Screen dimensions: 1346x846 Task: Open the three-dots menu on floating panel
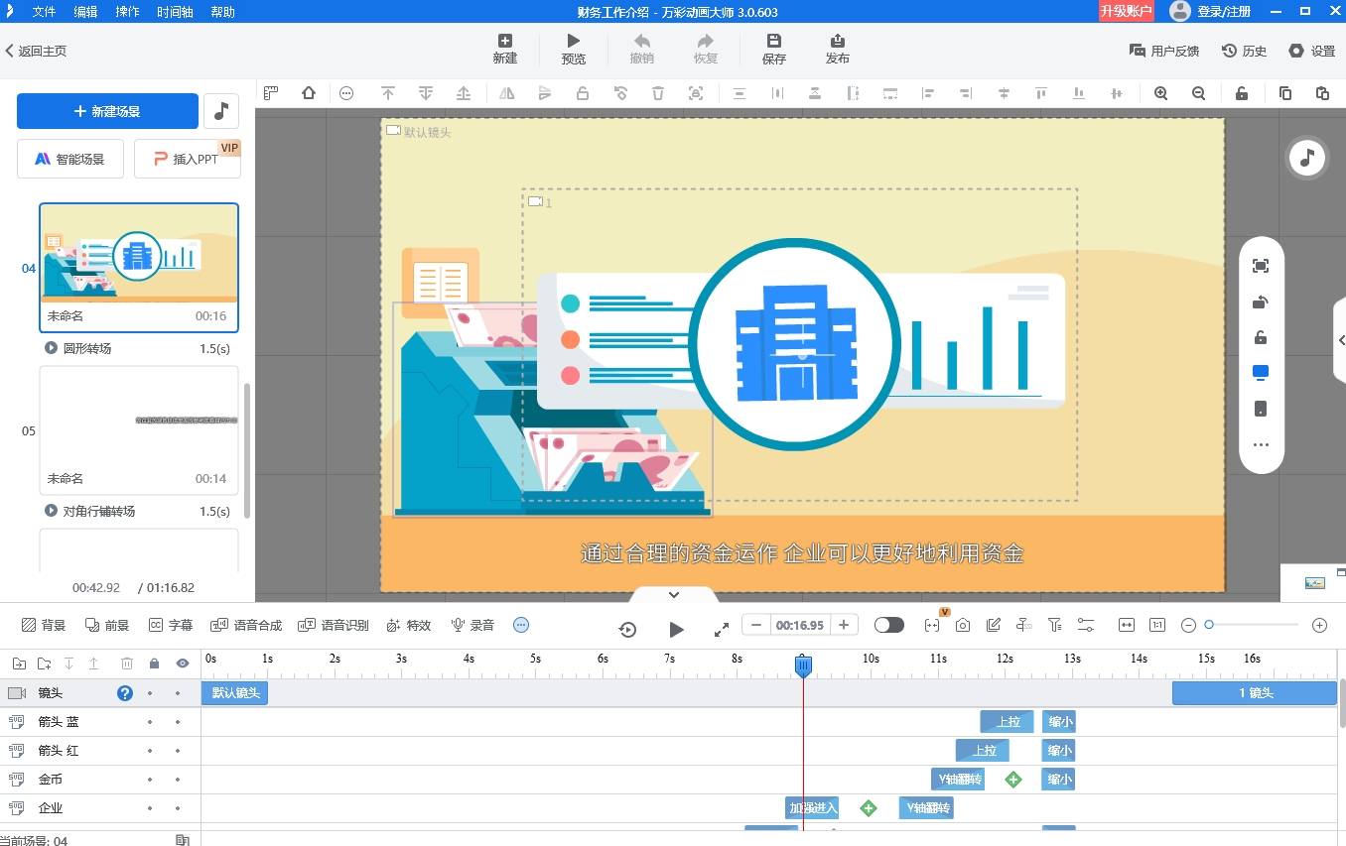click(x=1261, y=445)
